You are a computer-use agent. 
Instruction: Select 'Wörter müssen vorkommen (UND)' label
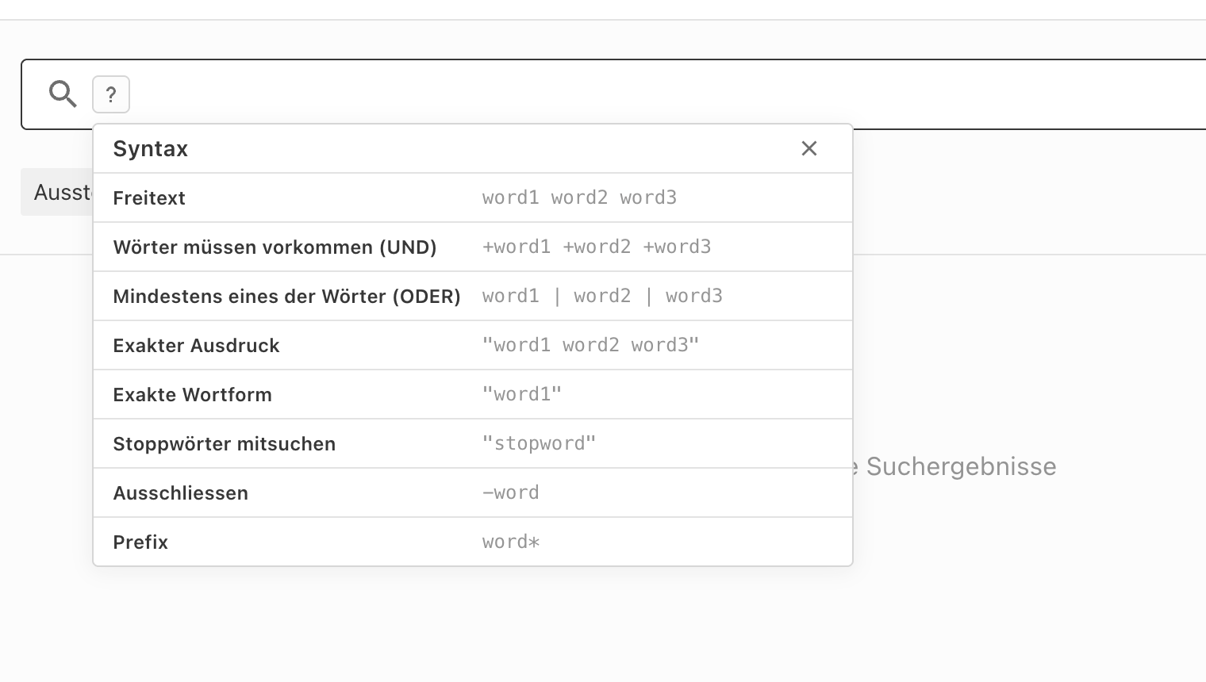(275, 247)
